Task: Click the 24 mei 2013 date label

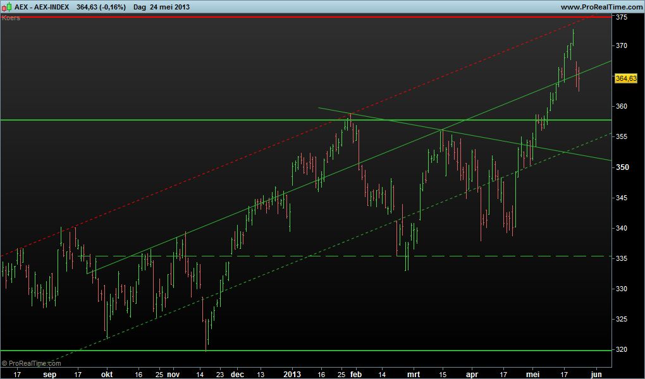Action: pyautogui.click(x=172, y=7)
